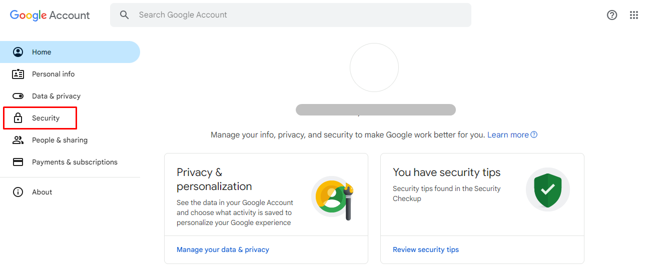Open the Google apps grid launcher
Viewport: 648px width, 276px height.
(634, 15)
